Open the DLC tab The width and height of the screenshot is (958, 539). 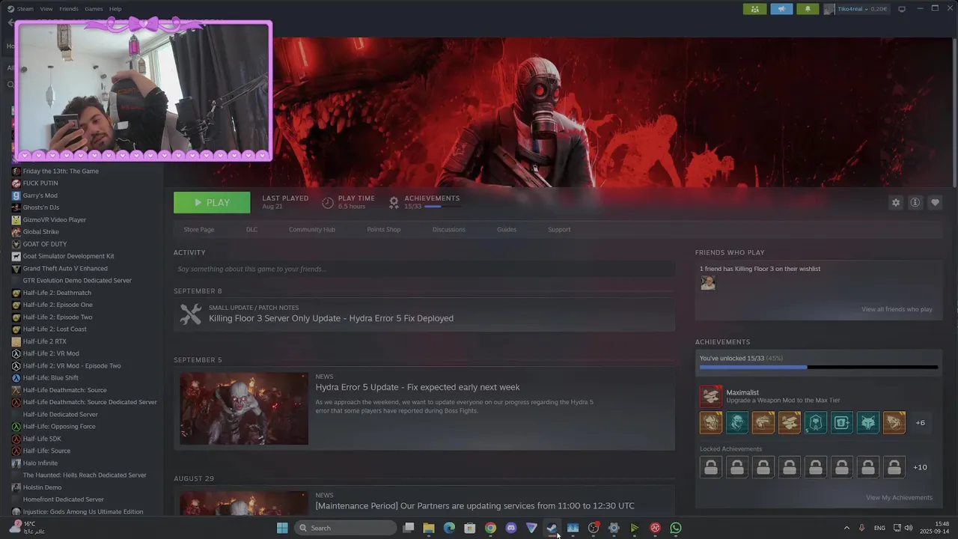(x=251, y=230)
